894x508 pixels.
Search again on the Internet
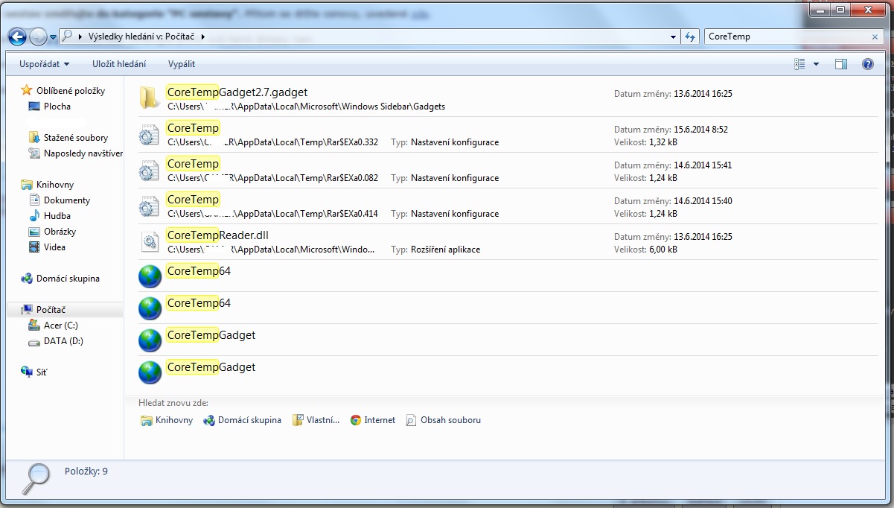[x=373, y=420]
